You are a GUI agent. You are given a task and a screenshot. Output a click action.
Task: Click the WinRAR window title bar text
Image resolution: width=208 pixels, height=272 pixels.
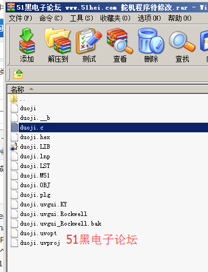(112, 7)
